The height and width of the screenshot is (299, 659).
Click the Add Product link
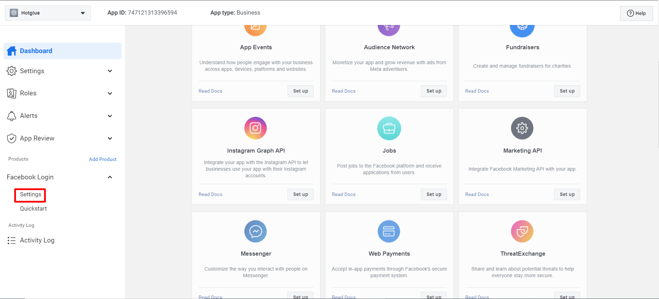coord(103,159)
